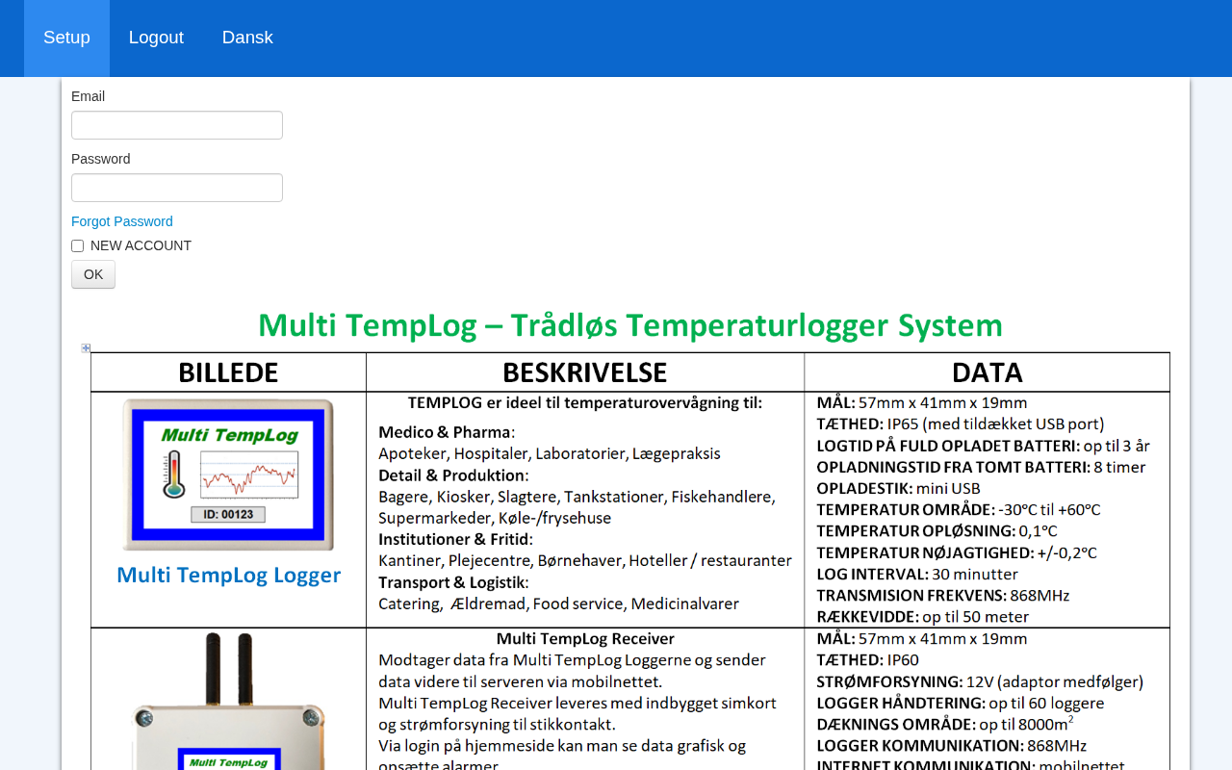Viewport: 1232px width, 770px height.
Task: Click the green heading 'Multi TempLog – Trådløs Temperaturlogger System'
Action: click(x=630, y=325)
